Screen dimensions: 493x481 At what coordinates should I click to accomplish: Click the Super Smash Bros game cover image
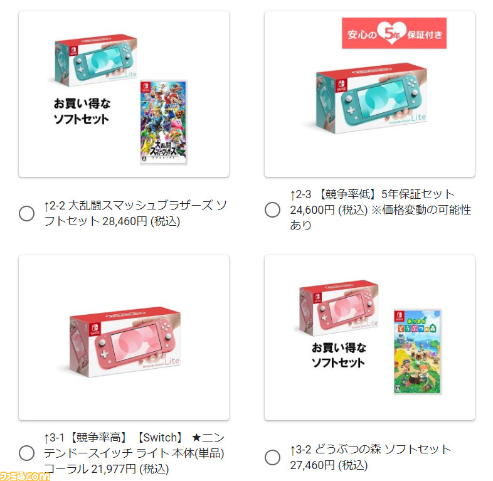pyautogui.click(x=164, y=122)
